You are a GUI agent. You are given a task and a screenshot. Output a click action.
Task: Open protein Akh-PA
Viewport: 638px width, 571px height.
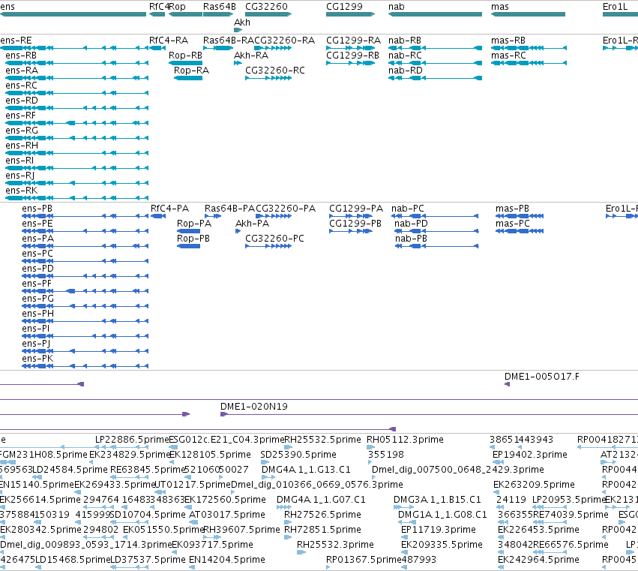[x=238, y=231]
